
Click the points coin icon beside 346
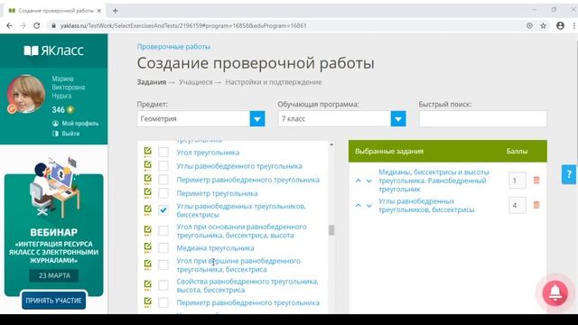tap(70, 110)
